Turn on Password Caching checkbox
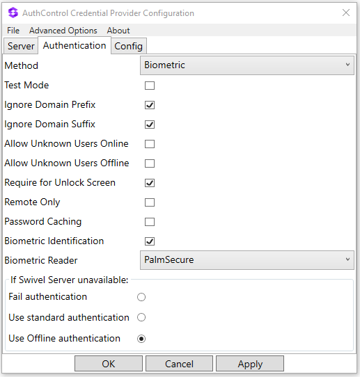The image size is (360, 377). [150, 222]
